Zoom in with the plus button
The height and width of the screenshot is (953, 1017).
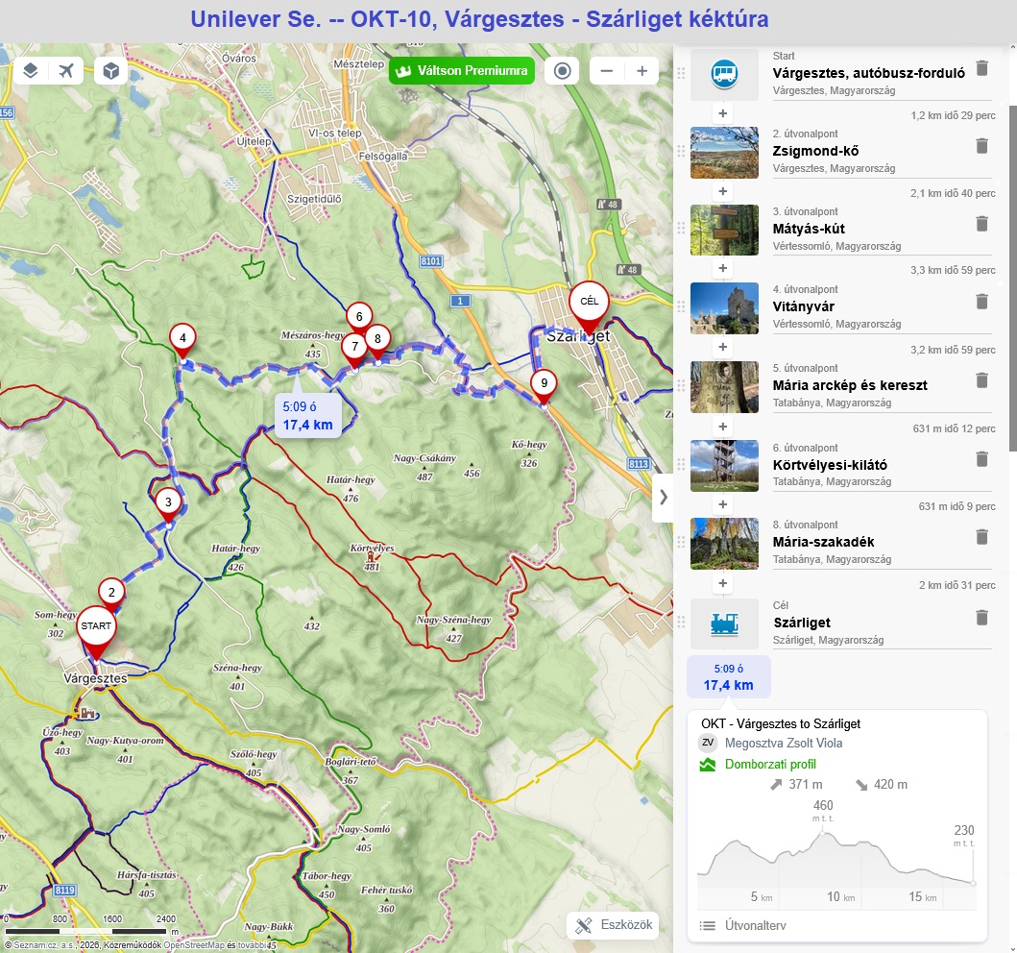click(x=642, y=71)
